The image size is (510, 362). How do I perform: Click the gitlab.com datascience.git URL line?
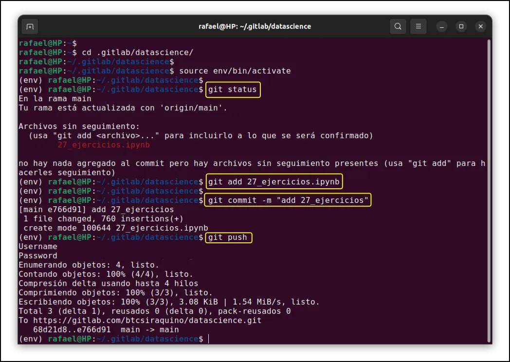pyautogui.click(x=140, y=320)
